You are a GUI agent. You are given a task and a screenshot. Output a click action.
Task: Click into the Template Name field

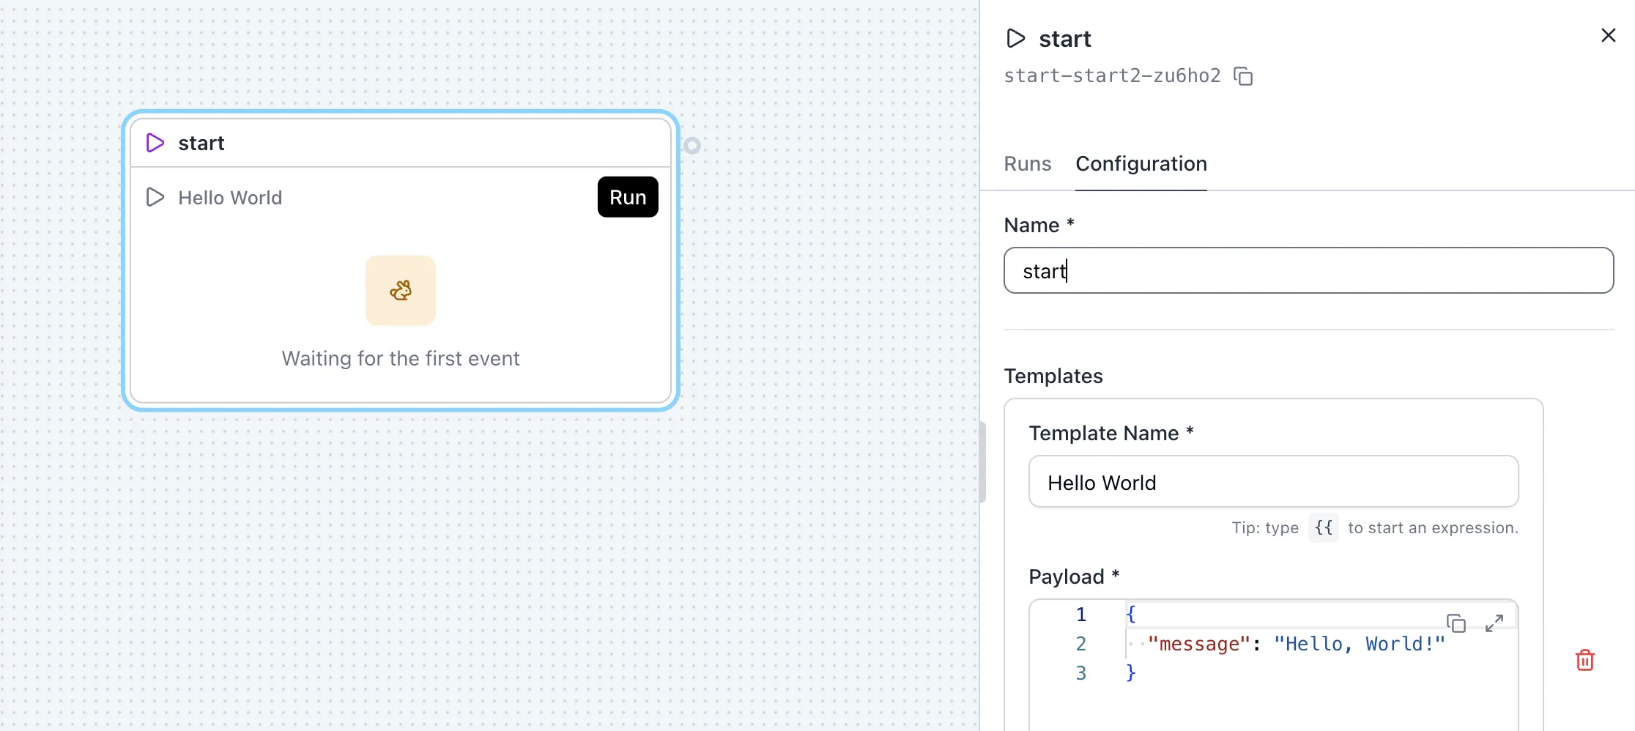point(1272,482)
